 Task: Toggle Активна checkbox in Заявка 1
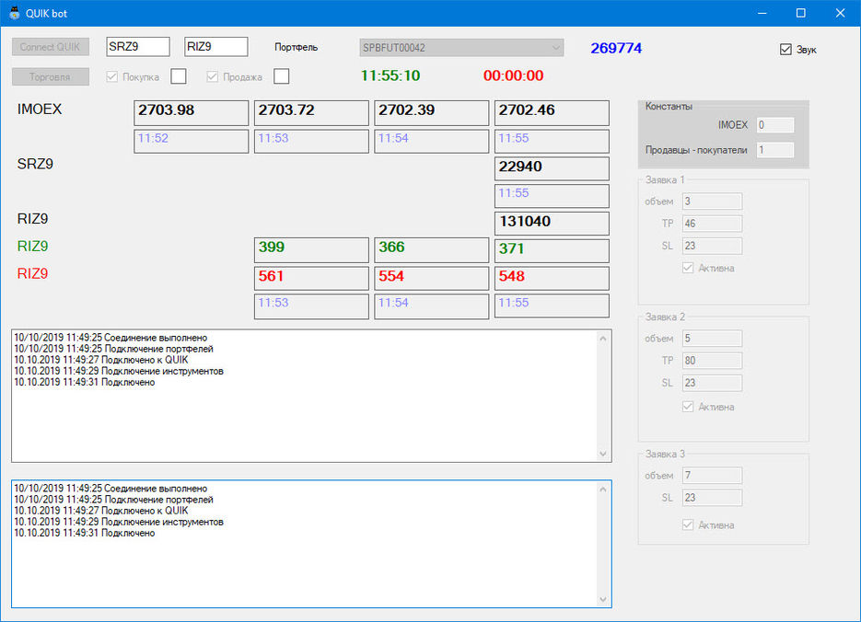click(x=688, y=268)
